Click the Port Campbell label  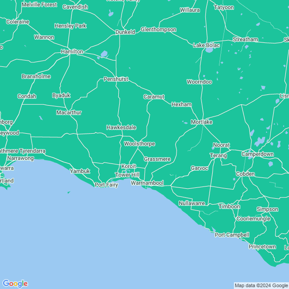click(232, 235)
